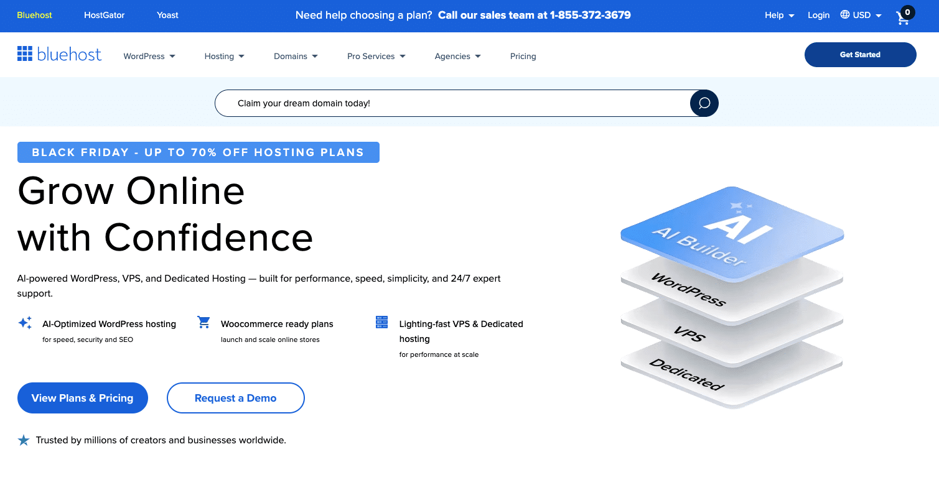Click the Request a Demo button
This screenshot has width=939, height=480.
click(x=235, y=398)
